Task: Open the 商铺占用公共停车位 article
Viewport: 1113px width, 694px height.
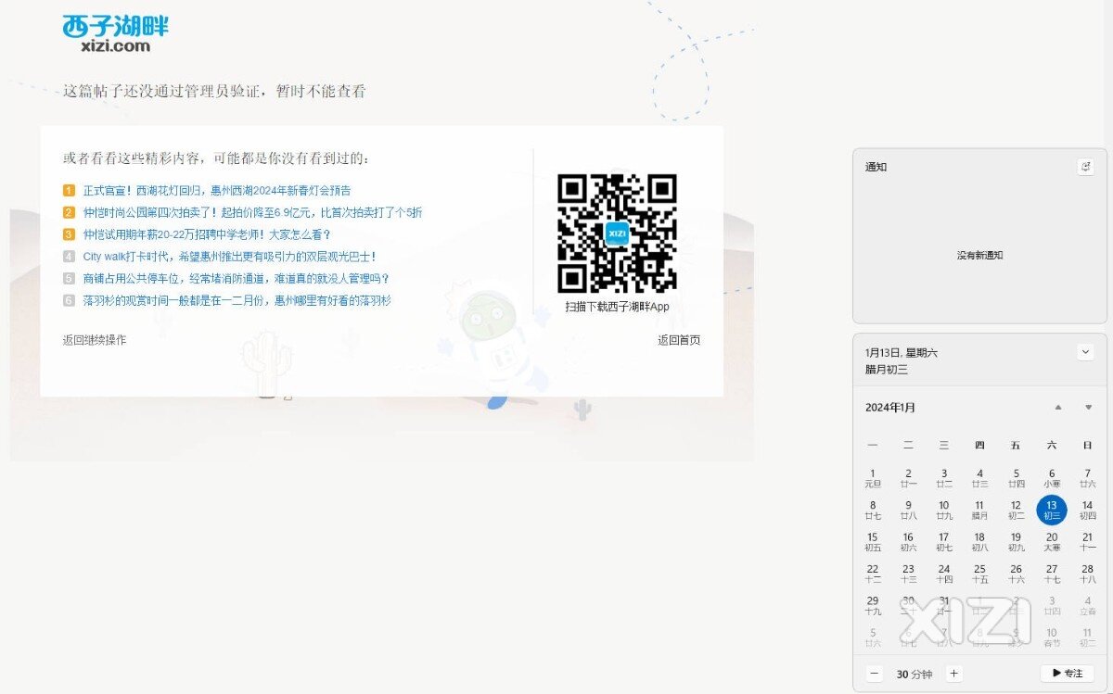Action: (236, 278)
